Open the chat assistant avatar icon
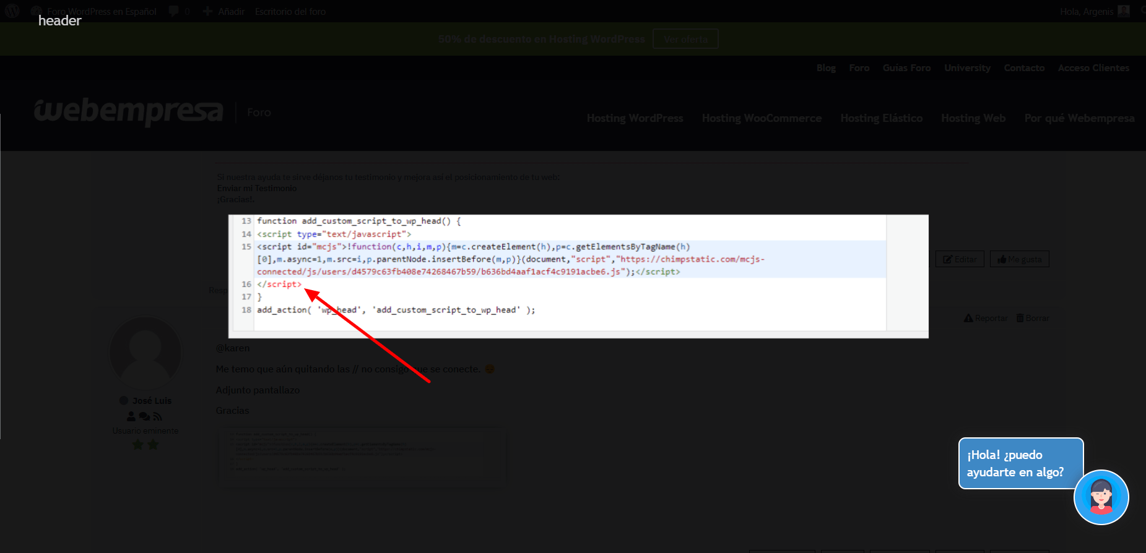This screenshot has height=553, width=1146. point(1101,497)
